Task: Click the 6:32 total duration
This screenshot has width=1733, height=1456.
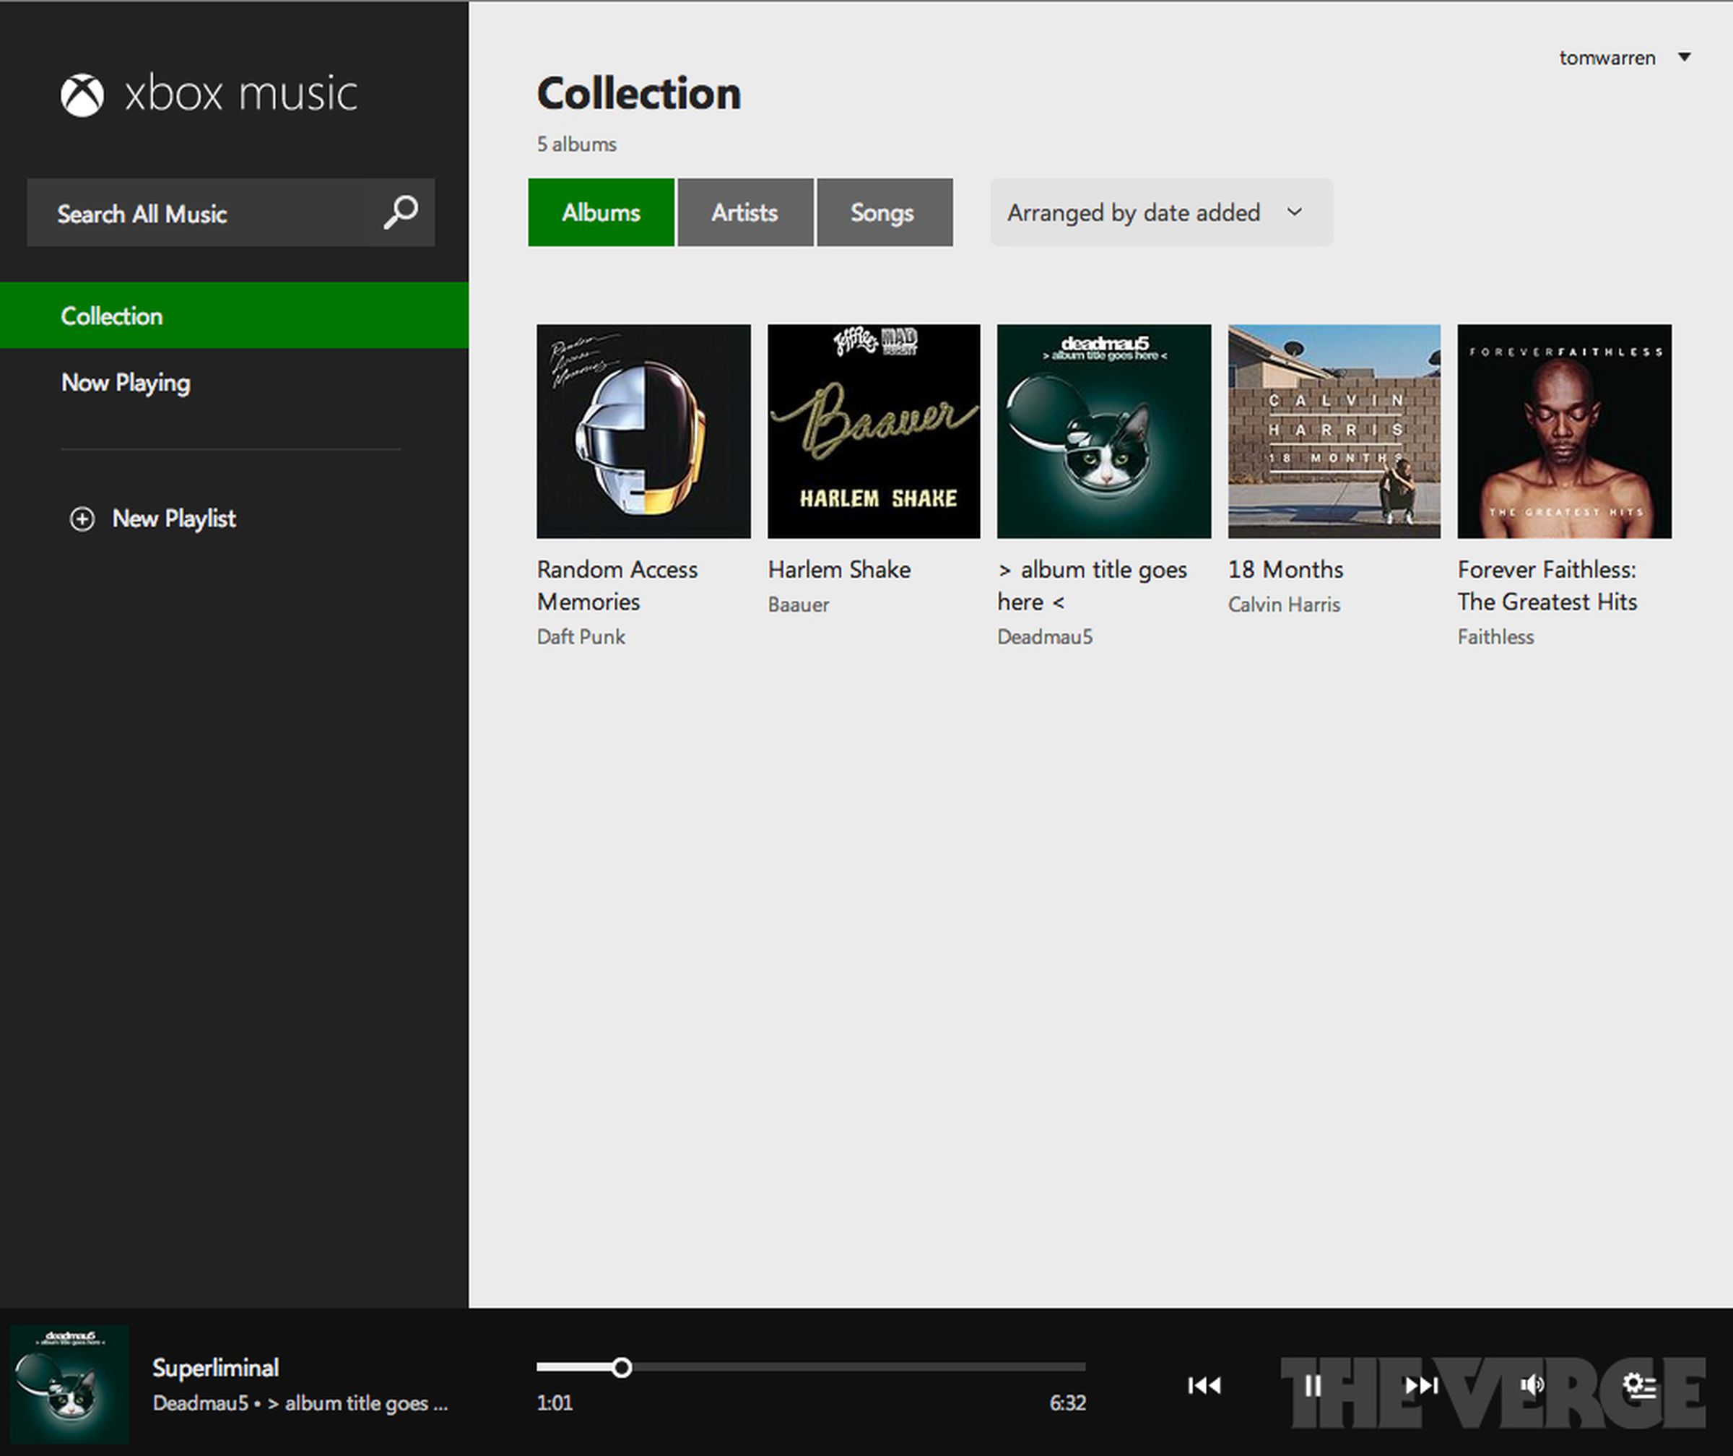Action: click(1067, 1403)
